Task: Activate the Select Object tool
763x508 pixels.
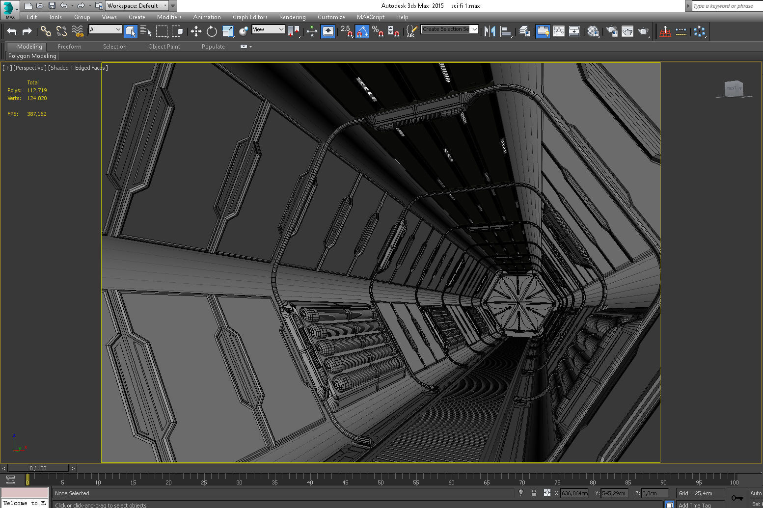Action: pos(131,31)
